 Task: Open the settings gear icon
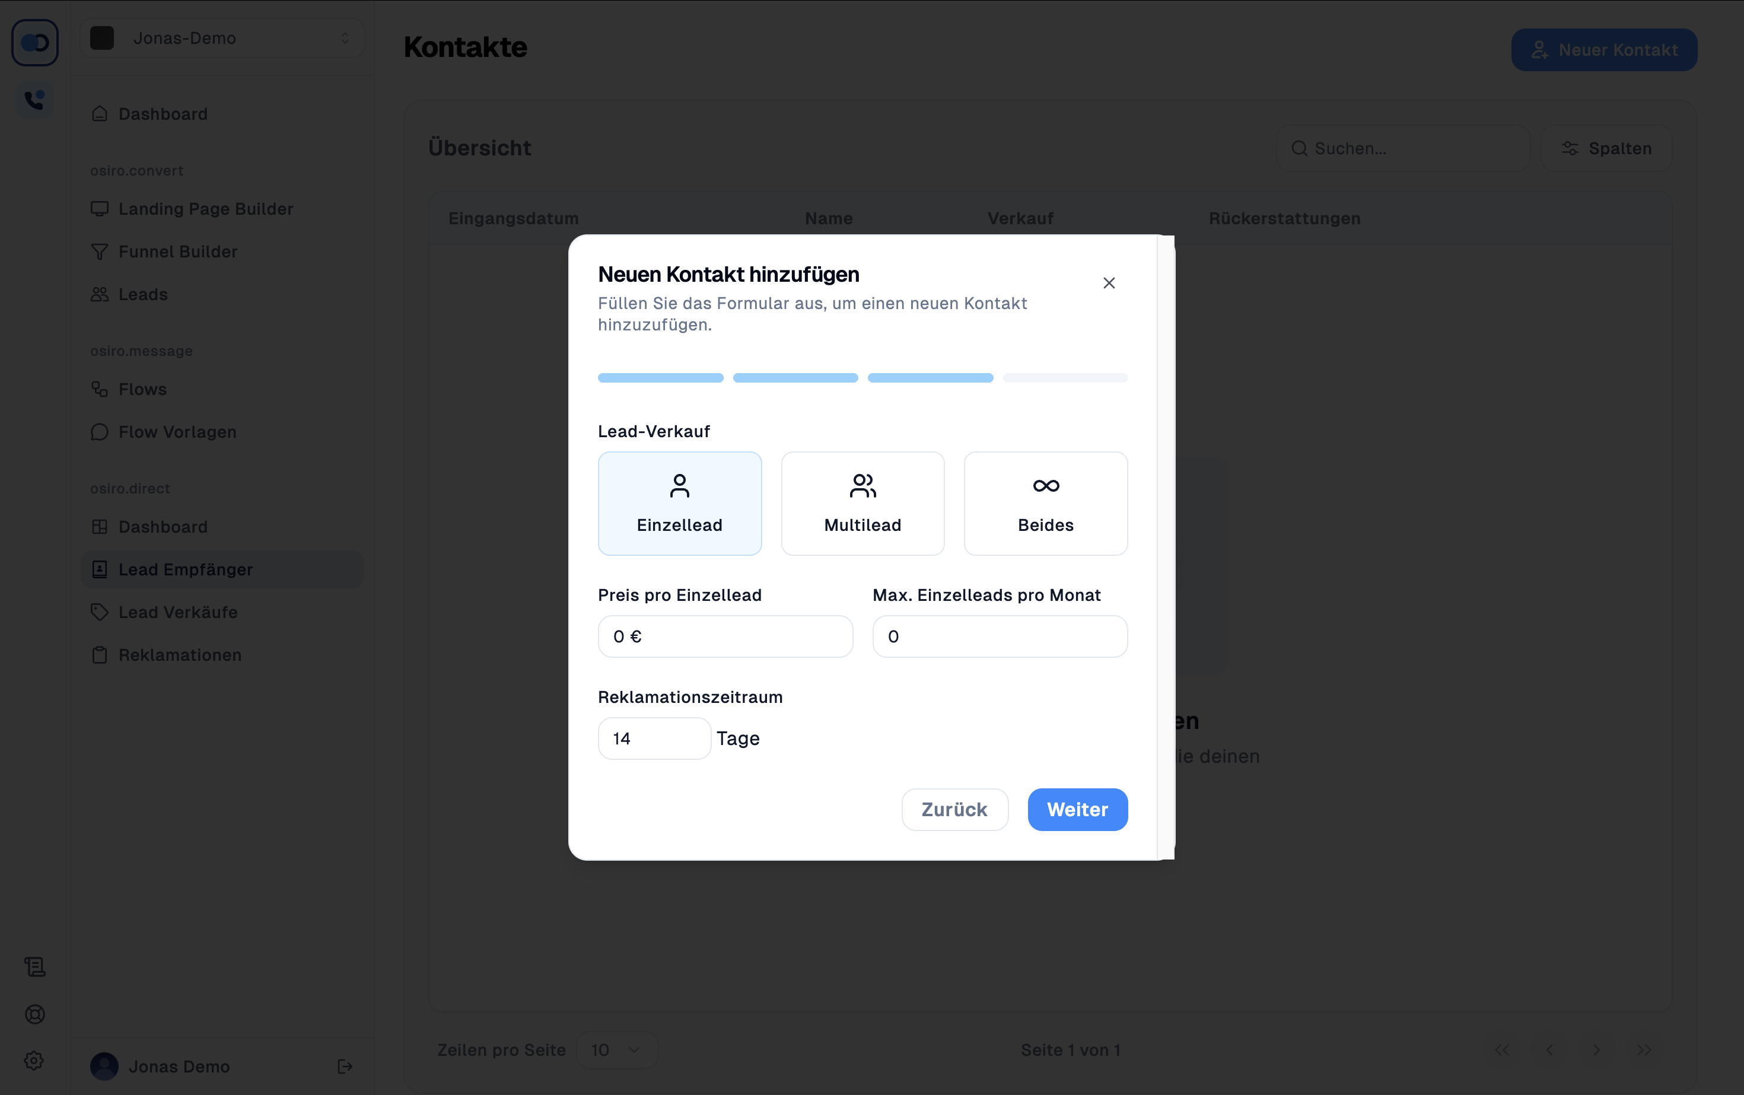click(x=34, y=1060)
